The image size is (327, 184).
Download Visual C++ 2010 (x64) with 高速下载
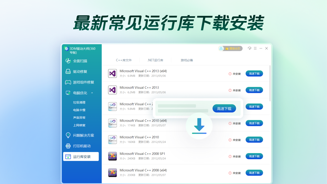pos(254,123)
